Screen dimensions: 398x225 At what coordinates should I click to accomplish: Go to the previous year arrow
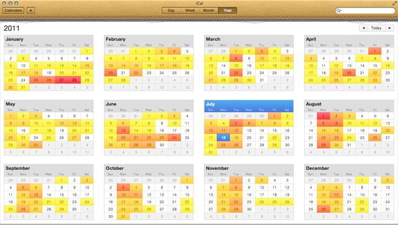click(x=363, y=28)
